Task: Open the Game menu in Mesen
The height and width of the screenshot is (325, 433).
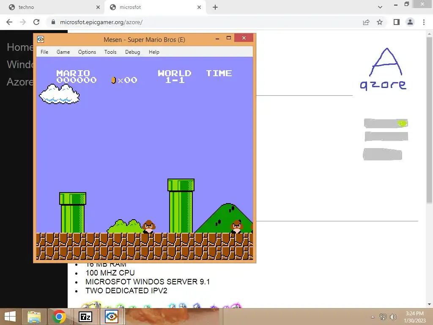Action: click(x=63, y=52)
